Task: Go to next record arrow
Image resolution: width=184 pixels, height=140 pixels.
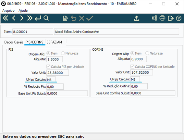Action: point(22,18)
